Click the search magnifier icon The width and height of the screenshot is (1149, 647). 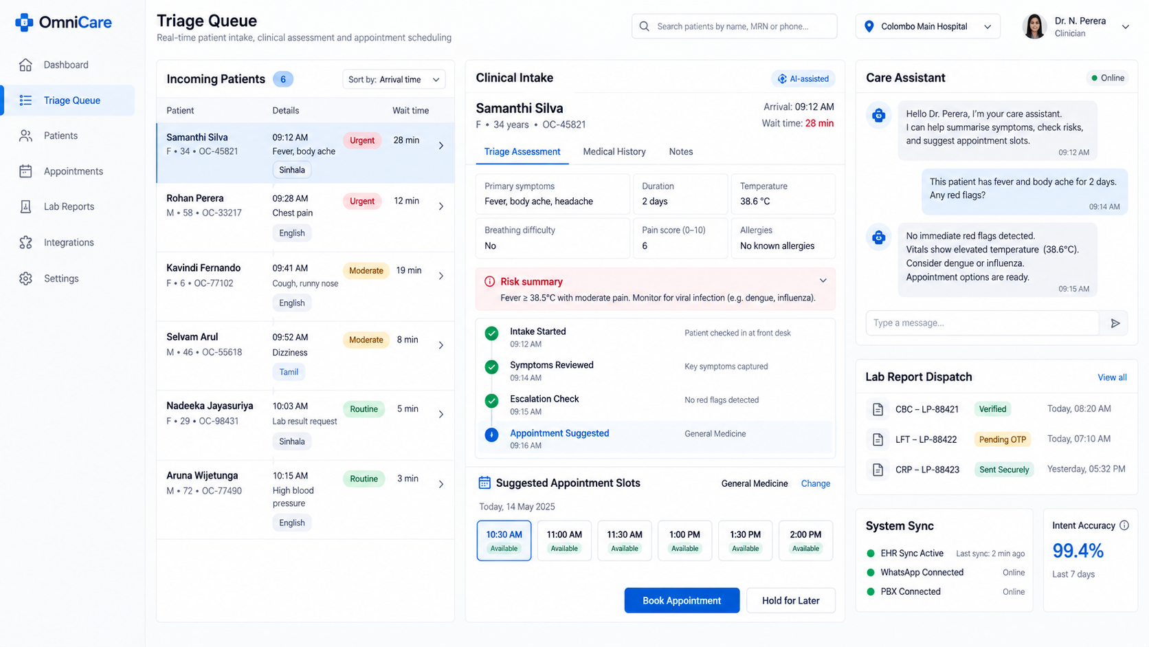click(x=644, y=26)
